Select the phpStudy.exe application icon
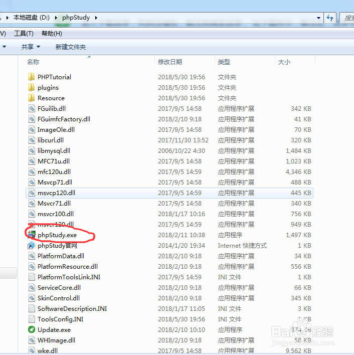The height and width of the screenshot is (355, 354). tap(32, 235)
